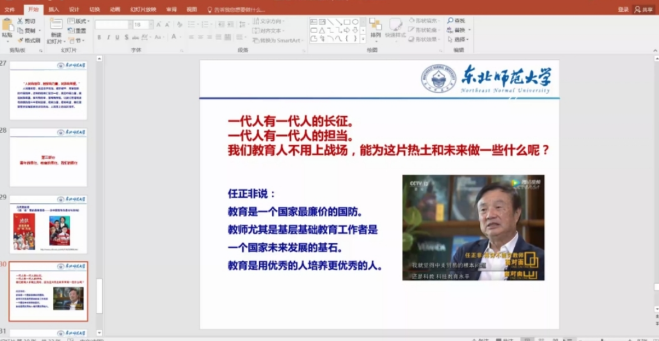This screenshot has width=659, height=341.
Task: Click the Paste (粘贴) icon
Action: click(7, 25)
